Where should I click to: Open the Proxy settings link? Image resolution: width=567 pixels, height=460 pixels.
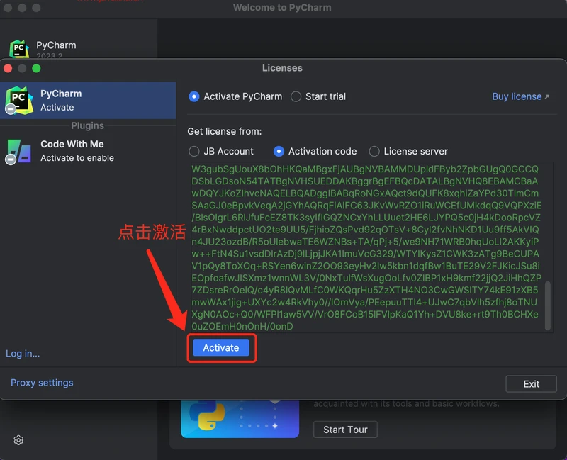(42, 383)
